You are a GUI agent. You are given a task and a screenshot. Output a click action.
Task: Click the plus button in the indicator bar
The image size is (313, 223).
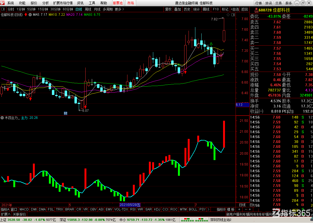click(x=239, y=209)
